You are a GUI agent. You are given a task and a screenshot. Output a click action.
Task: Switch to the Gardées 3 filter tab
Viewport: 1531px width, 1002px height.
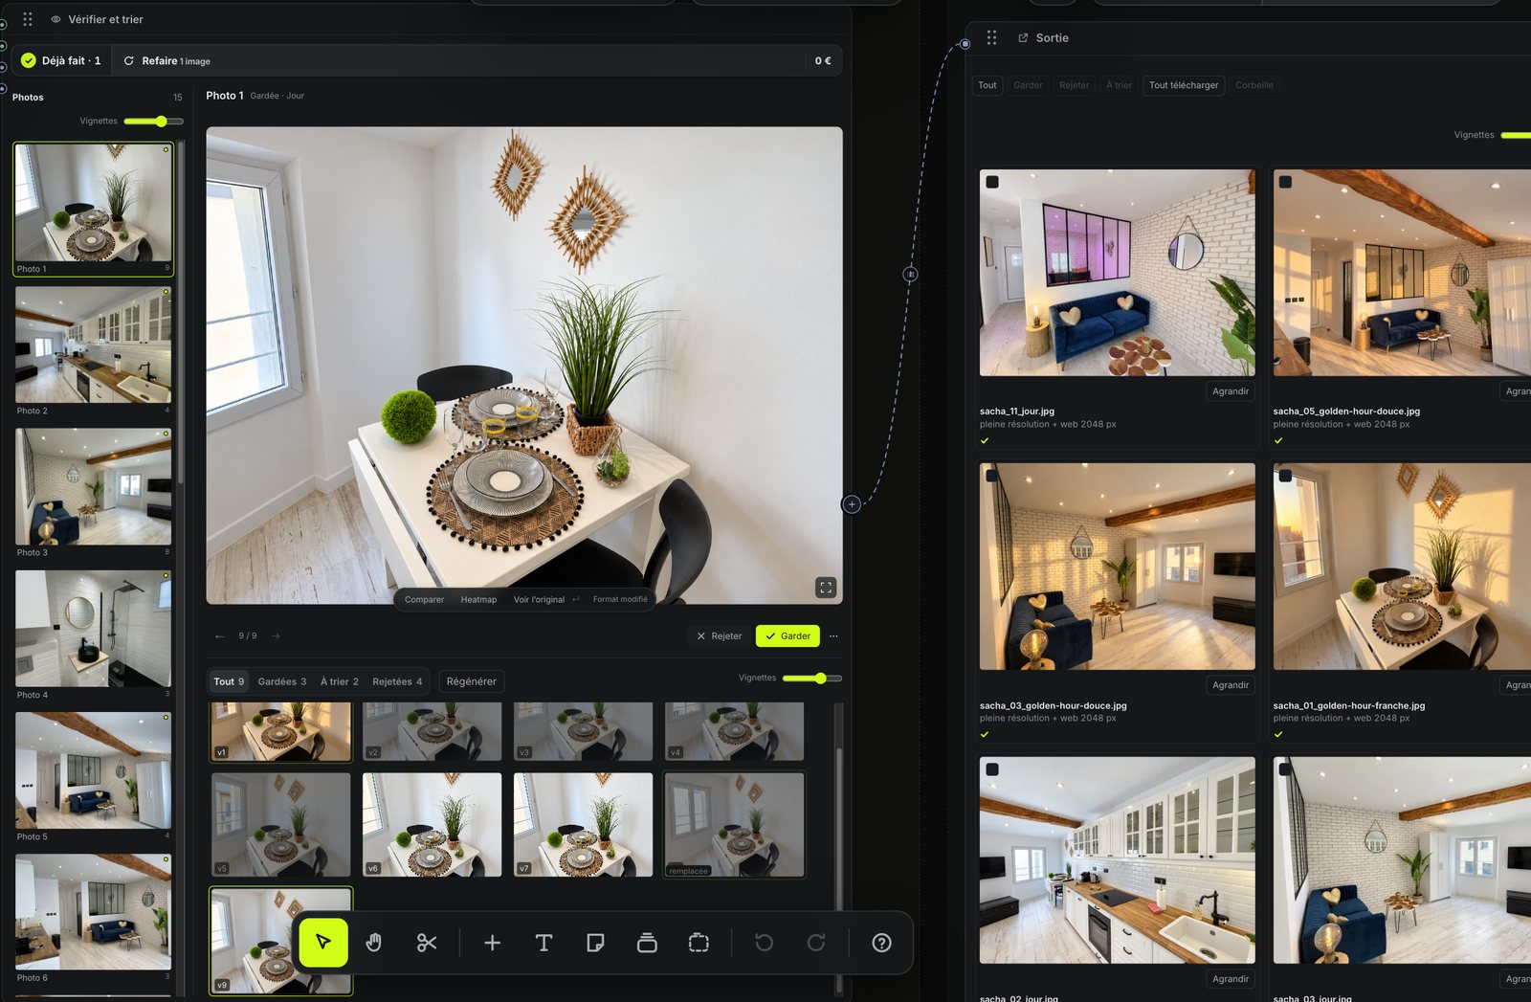(282, 681)
